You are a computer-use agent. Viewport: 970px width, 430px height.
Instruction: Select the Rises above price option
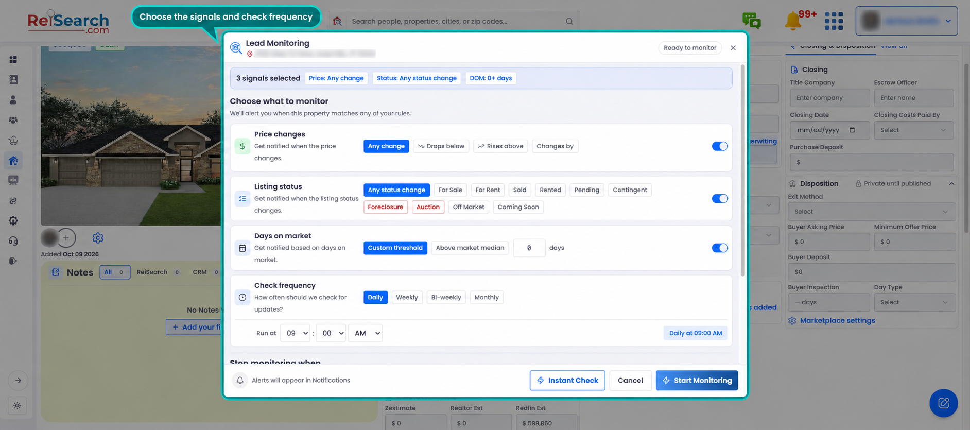[x=500, y=146]
